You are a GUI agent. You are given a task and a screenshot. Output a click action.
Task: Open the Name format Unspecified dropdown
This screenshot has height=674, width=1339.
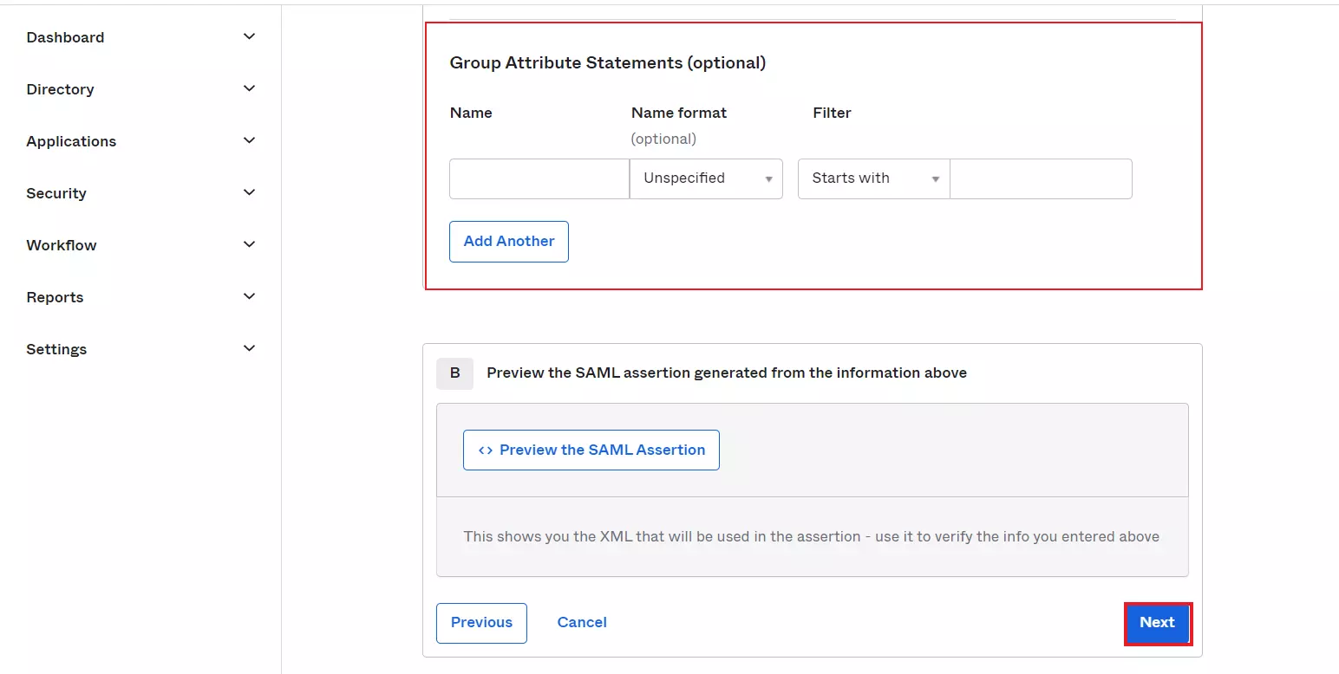coord(706,178)
